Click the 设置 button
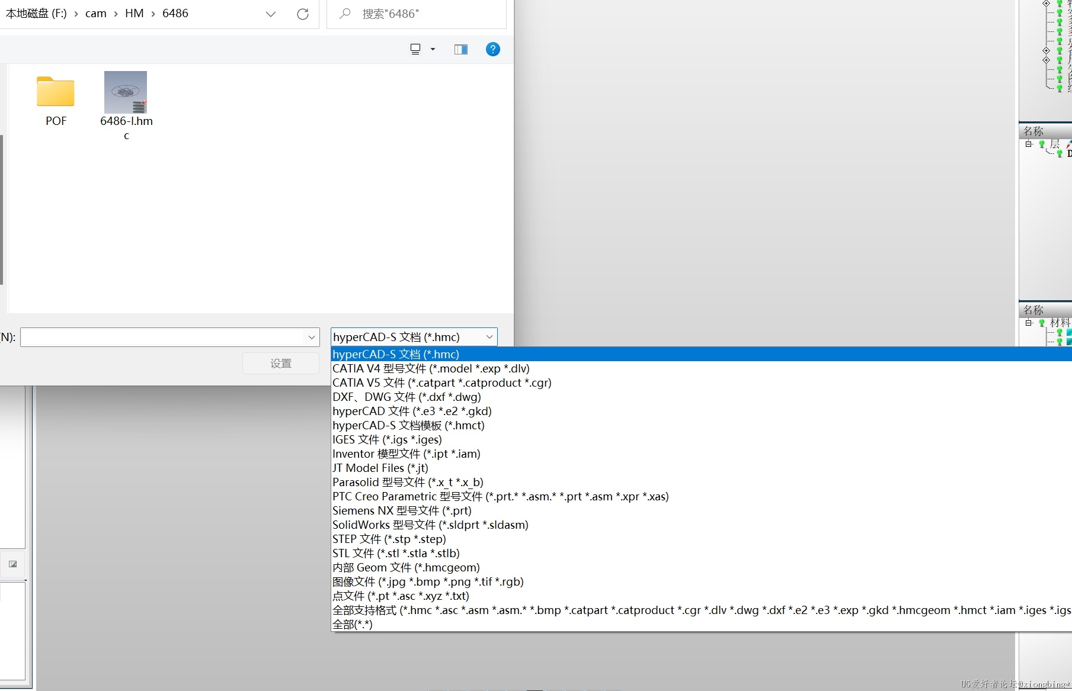1072x691 pixels. (281, 364)
